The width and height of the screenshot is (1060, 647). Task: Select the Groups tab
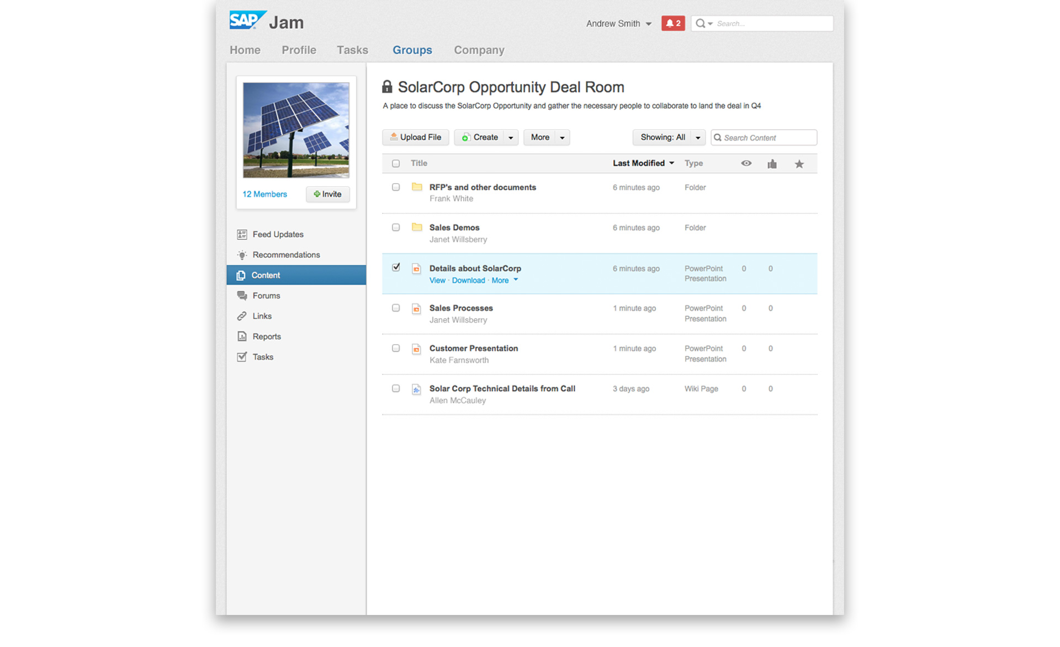(412, 50)
